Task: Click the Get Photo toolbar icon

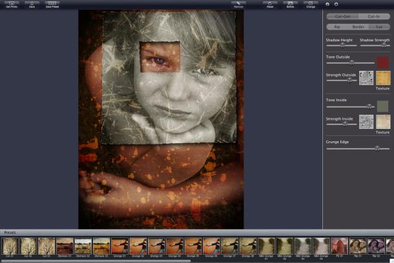Action: [x=11, y=4]
